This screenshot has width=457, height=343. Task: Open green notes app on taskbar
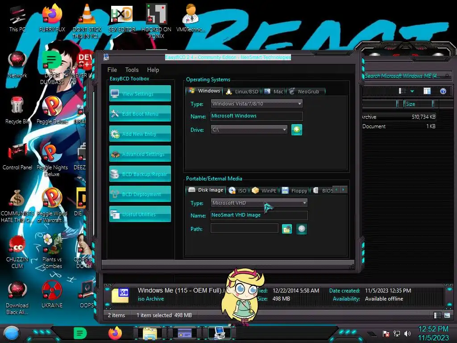pyautogui.click(x=80, y=333)
